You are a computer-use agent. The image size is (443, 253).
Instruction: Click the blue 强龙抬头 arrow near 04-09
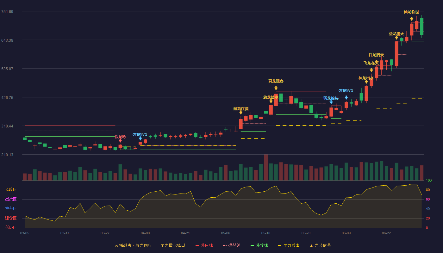[140, 139]
